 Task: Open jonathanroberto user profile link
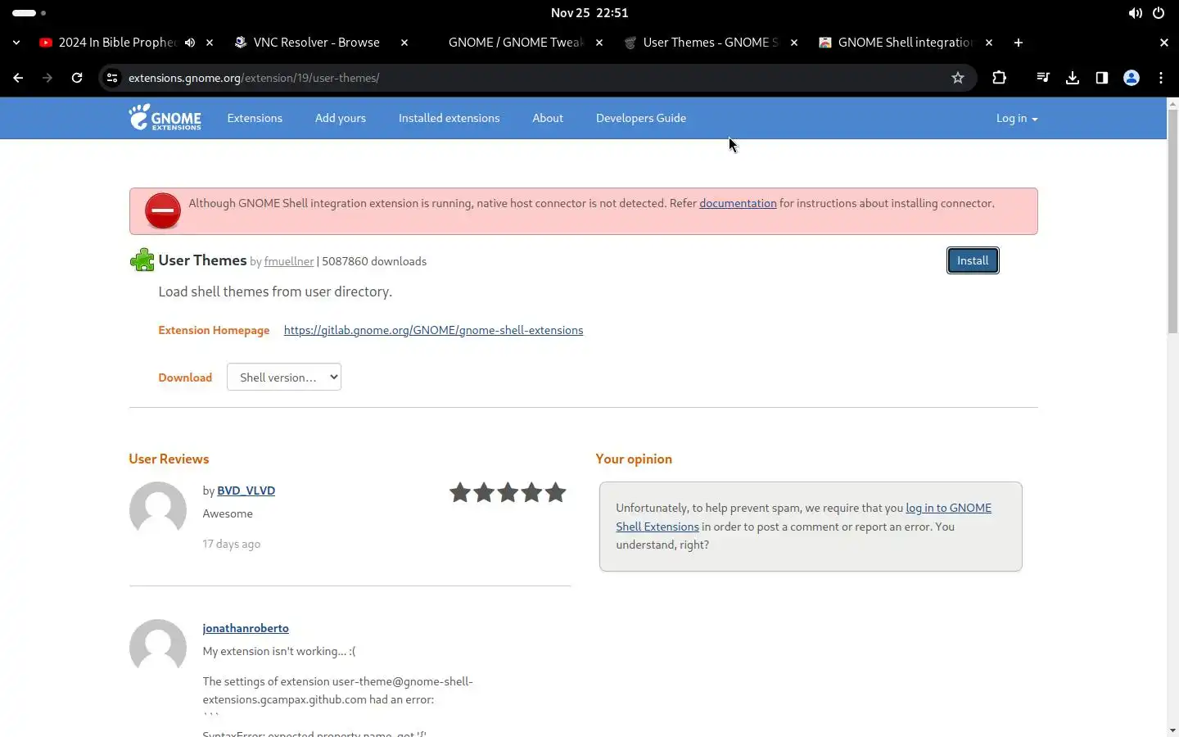pyautogui.click(x=246, y=628)
